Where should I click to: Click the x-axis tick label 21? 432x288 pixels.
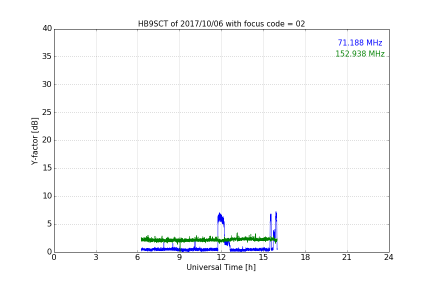(347, 257)
